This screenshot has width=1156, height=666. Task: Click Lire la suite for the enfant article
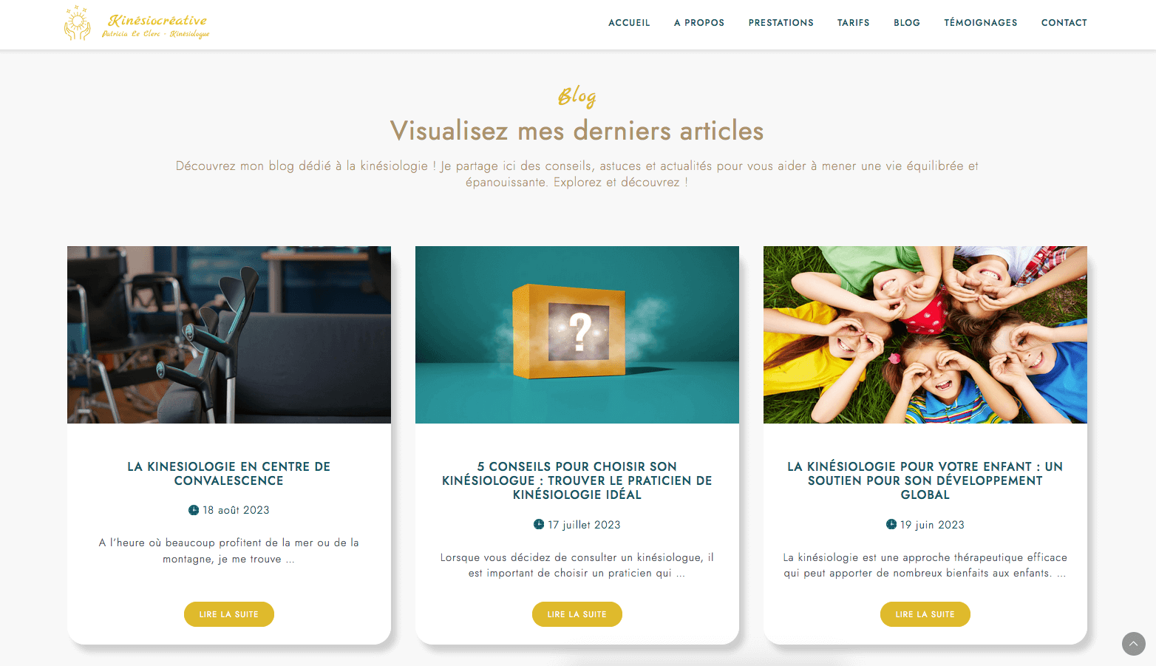[925, 614]
